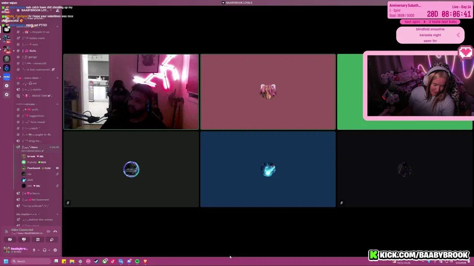Select user brook in chaos channel

40,156
